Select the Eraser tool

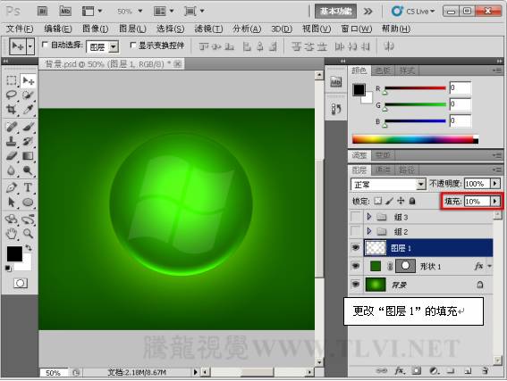(12, 156)
